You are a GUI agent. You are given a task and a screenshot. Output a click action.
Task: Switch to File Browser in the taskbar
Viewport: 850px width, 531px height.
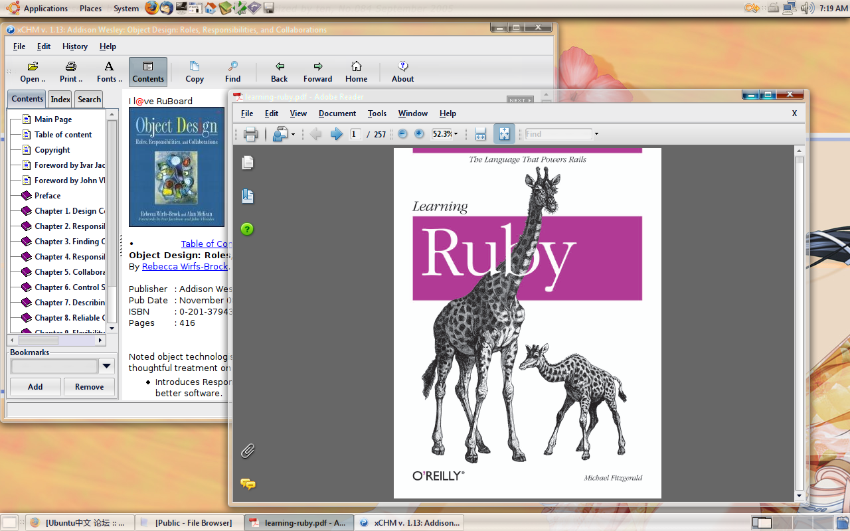(x=189, y=523)
